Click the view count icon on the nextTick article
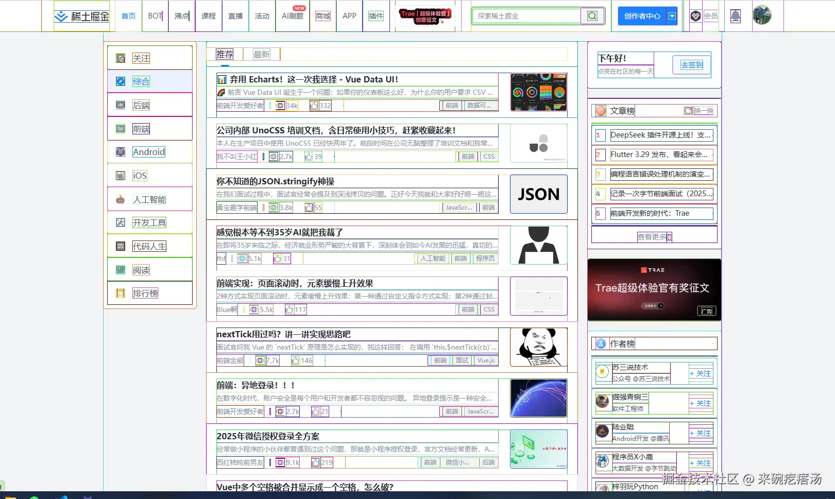 click(x=260, y=360)
